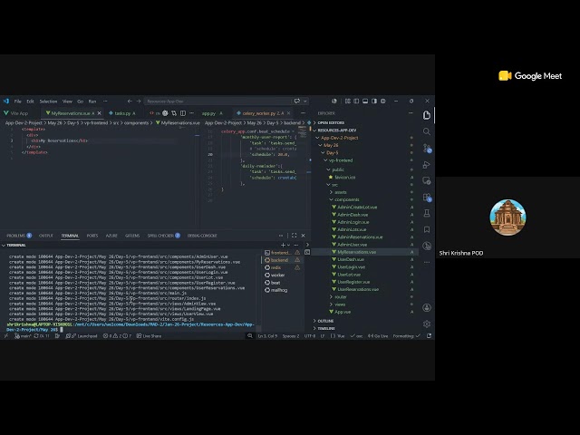This screenshot has width=580, height=435.
Task: Collapse the RESOURCES-APP-DEV root folder
Action: tap(337, 130)
